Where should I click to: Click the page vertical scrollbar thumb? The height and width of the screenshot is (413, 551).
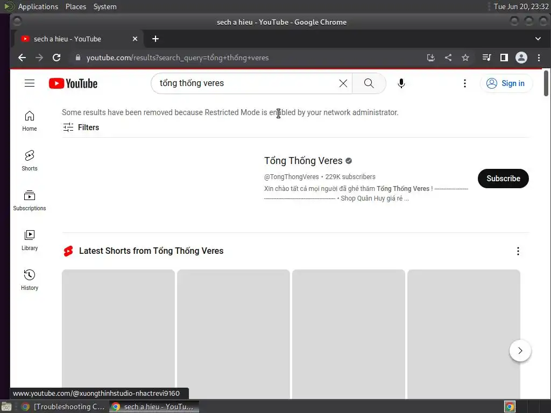tap(546, 83)
